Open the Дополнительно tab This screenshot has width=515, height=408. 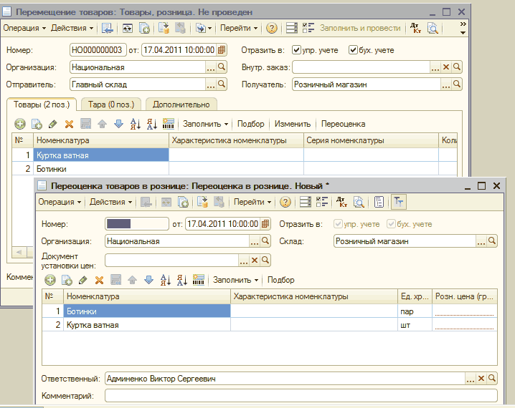pyautogui.click(x=181, y=105)
